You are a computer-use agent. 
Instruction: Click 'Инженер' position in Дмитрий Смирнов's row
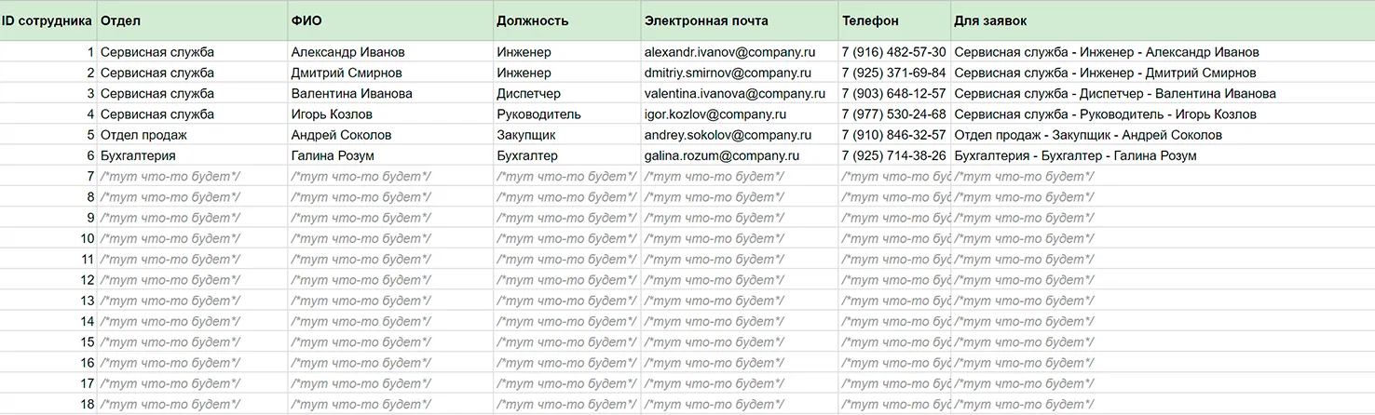coord(567,73)
